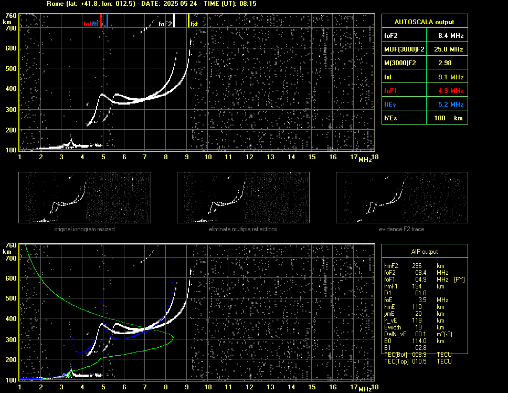Click the red foF1 marker line at top
Image resolution: width=508 pixels, height=393 pixels.
tap(101, 20)
